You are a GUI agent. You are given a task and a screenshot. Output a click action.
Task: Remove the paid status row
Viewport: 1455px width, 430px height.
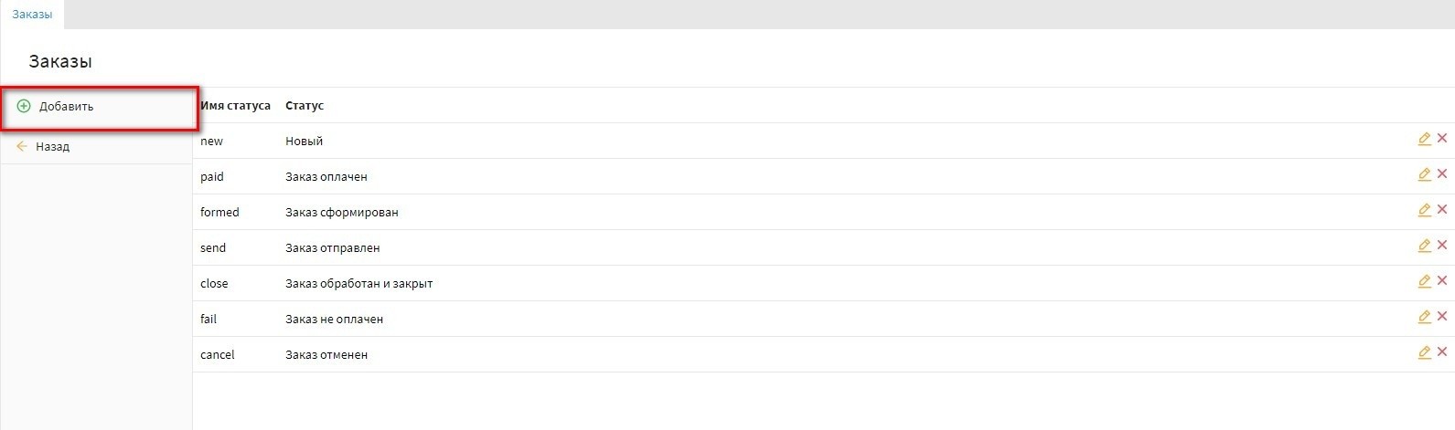[x=1442, y=174]
